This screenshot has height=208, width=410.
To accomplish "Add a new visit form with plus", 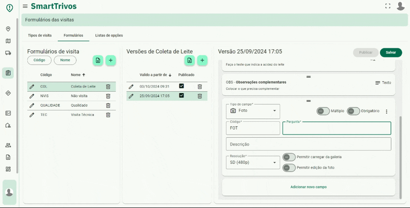I will pyautogui.click(x=111, y=61).
